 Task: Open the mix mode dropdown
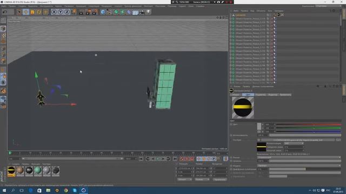tap(299, 157)
